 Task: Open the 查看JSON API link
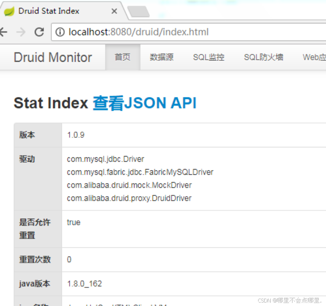(x=145, y=103)
